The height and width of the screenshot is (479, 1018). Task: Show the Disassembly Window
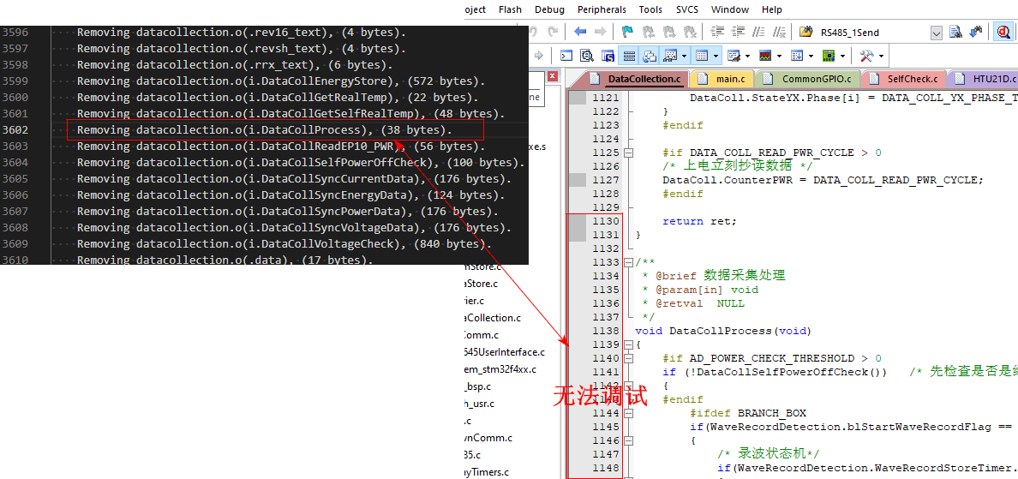(587, 55)
